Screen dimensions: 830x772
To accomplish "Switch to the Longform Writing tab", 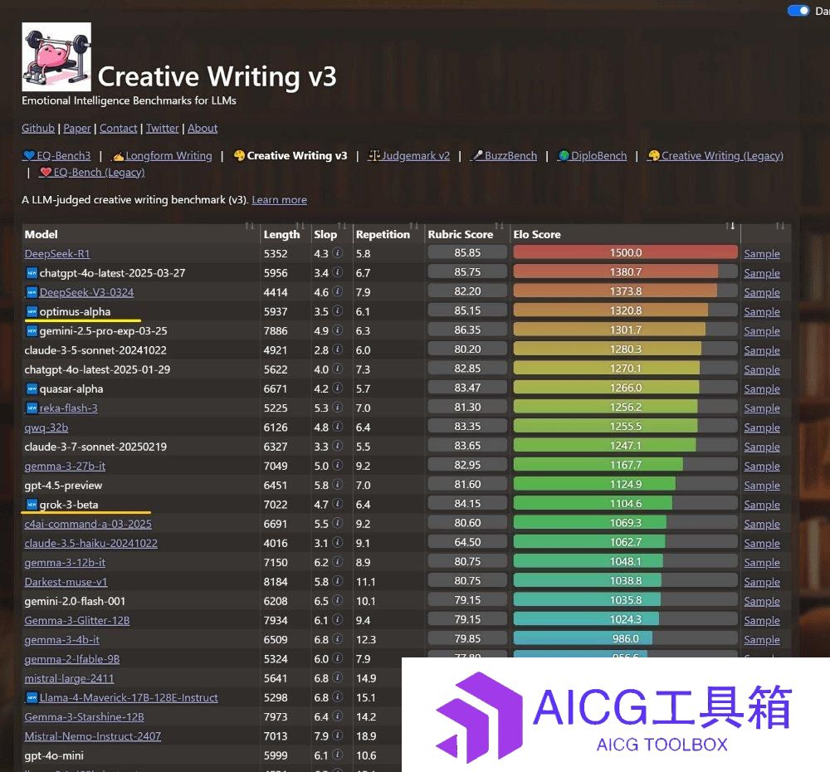I will [162, 156].
